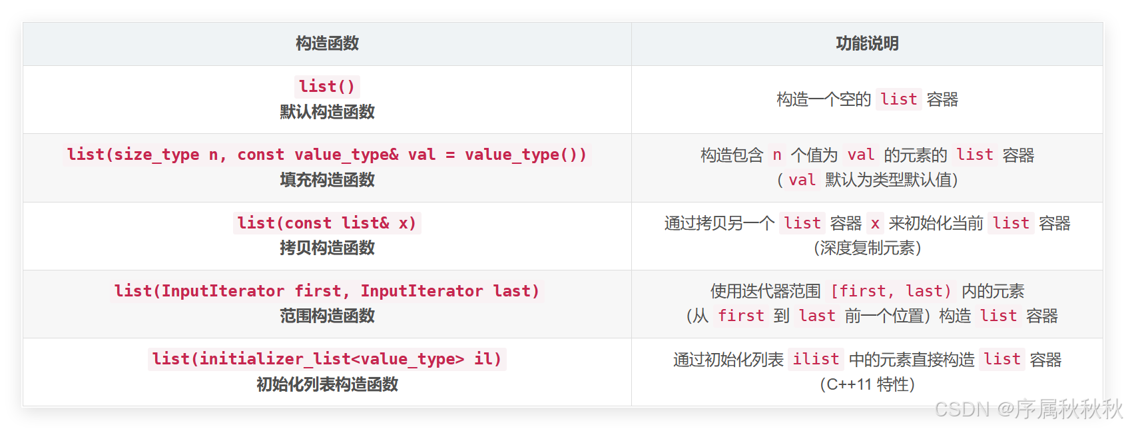Click the fill constructor code with size_type n

coord(326,155)
